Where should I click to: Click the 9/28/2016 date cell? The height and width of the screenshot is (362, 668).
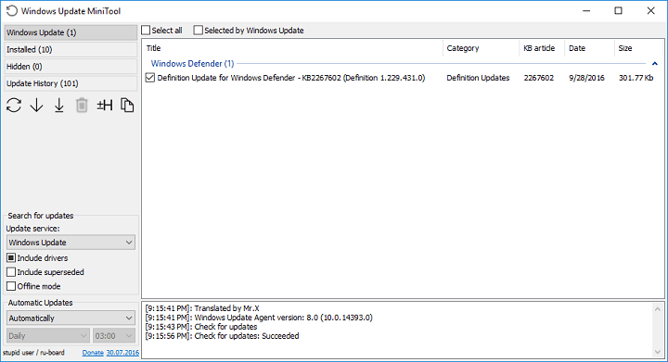(x=586, y=78)
